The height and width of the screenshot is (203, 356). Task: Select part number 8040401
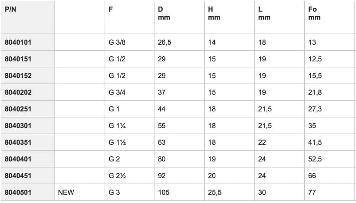tap(18, 159)
